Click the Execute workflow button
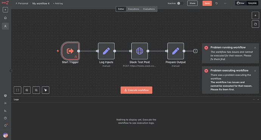The image size is (261, 140). coord(136,90)
